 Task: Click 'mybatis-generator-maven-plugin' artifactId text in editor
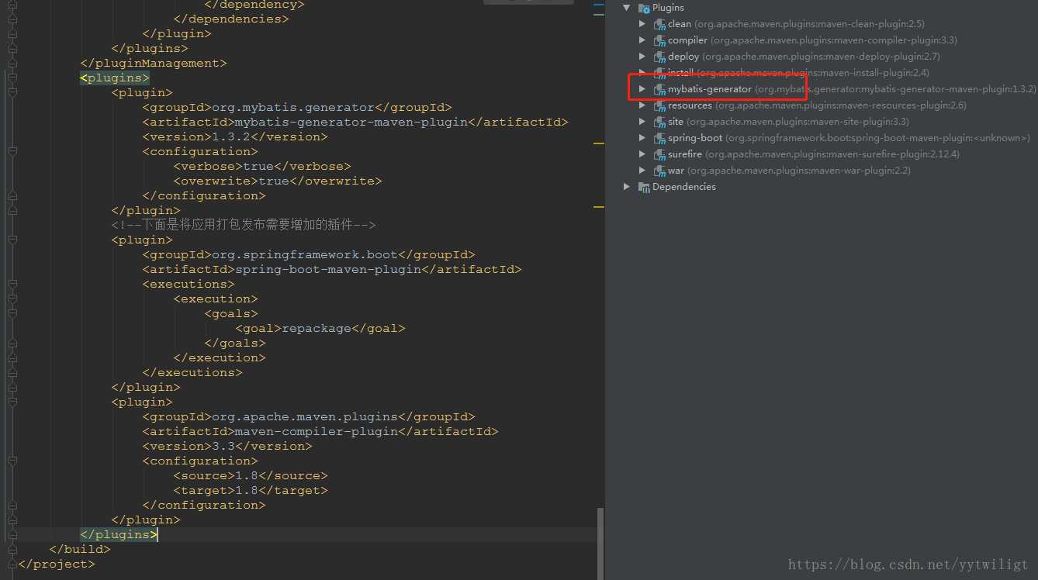(351, 122)
